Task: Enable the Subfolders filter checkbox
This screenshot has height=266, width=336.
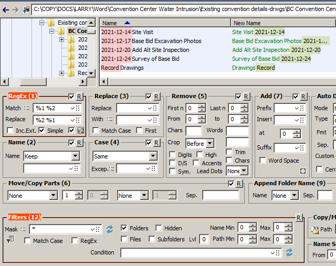Action: [152, 239]
